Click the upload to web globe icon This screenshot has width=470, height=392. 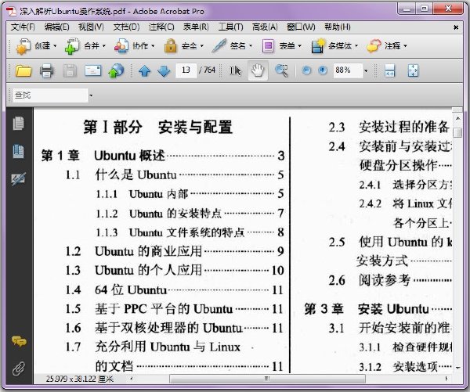pyautogui.click(x=116, y=70)
